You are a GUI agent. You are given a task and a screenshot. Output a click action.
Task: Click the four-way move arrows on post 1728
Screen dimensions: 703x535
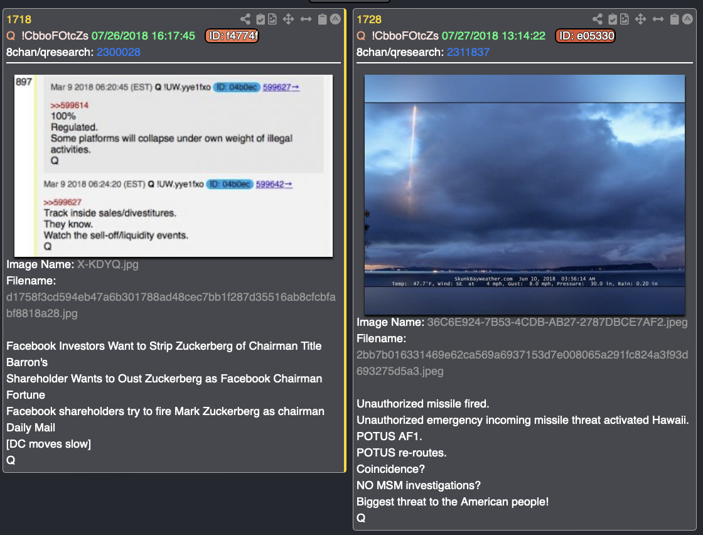[x=640, y=19]
